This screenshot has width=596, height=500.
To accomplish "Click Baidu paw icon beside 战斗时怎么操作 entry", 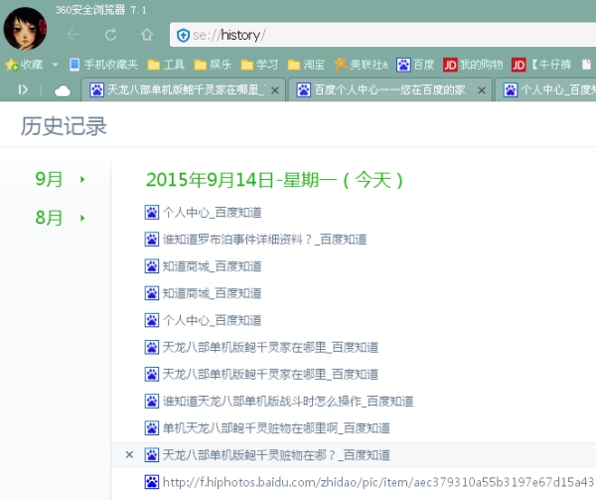I will pyautogui.click(x=152, y=402).
